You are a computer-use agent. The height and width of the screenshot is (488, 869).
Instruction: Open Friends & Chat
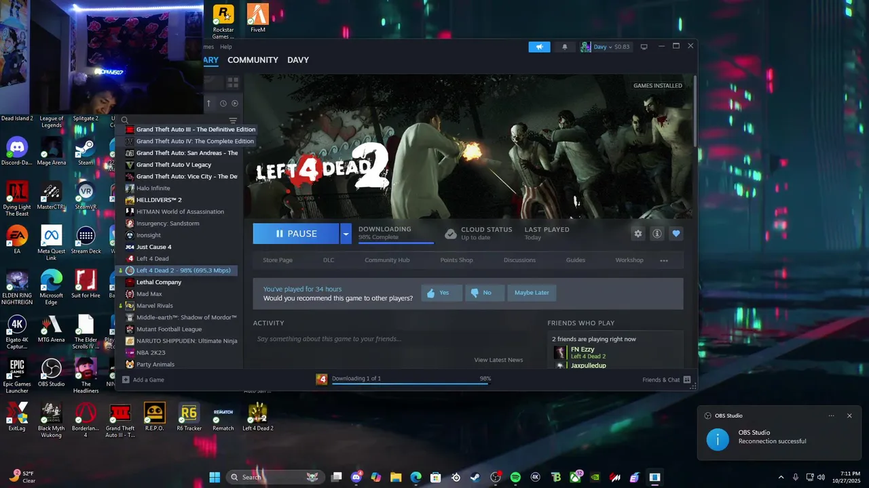(667, 380)
